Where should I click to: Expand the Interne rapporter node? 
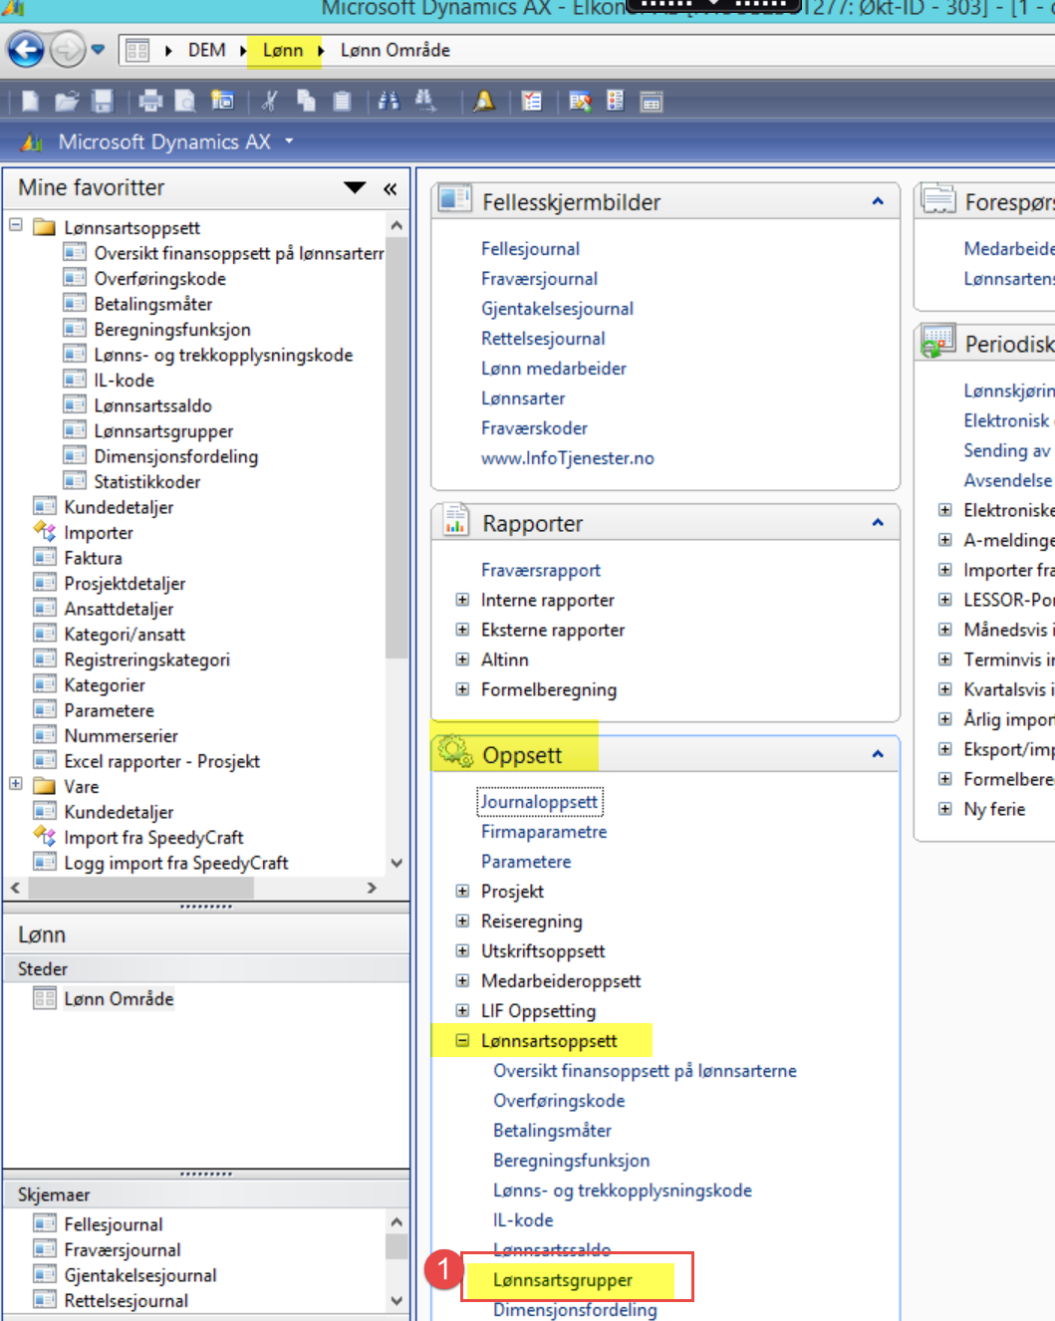pyautogui.click(x=462, y=600)
